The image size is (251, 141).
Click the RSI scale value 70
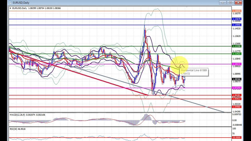233,133
